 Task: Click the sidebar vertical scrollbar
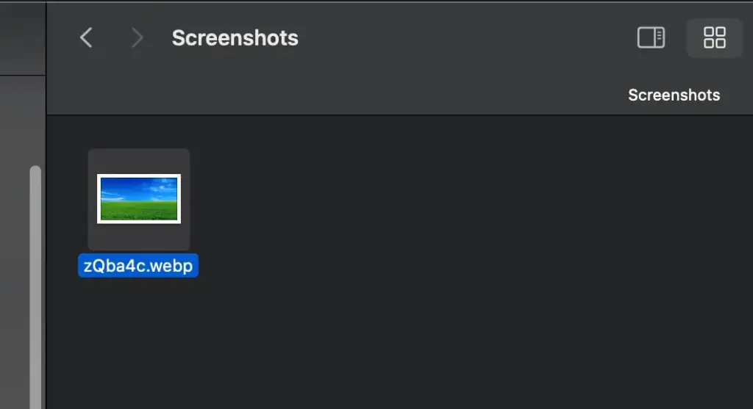click(x=35, y=286)
